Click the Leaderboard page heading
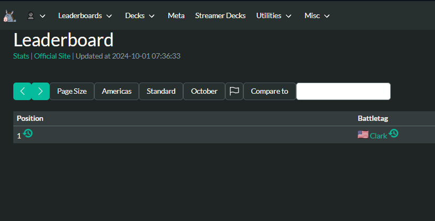 point(63,40)
